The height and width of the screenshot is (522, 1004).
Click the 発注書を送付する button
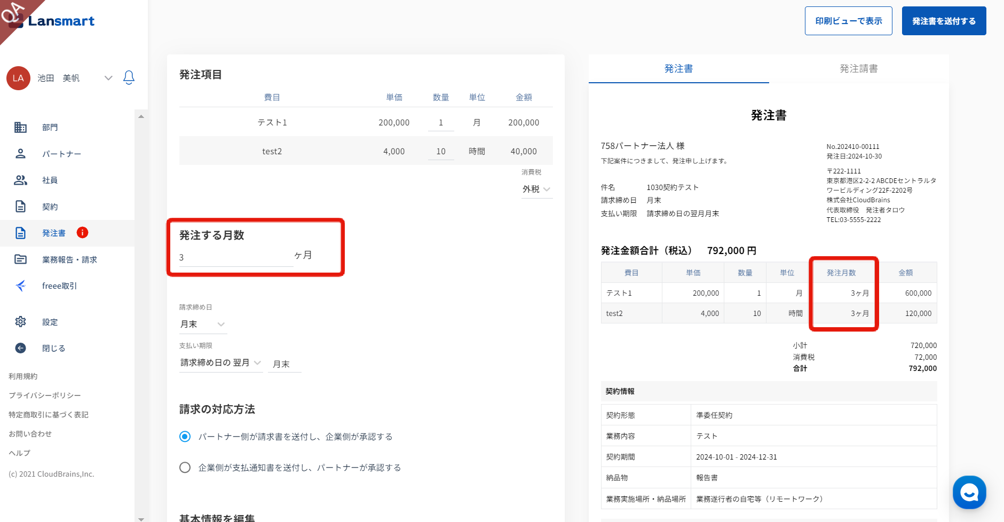[944, 21]
